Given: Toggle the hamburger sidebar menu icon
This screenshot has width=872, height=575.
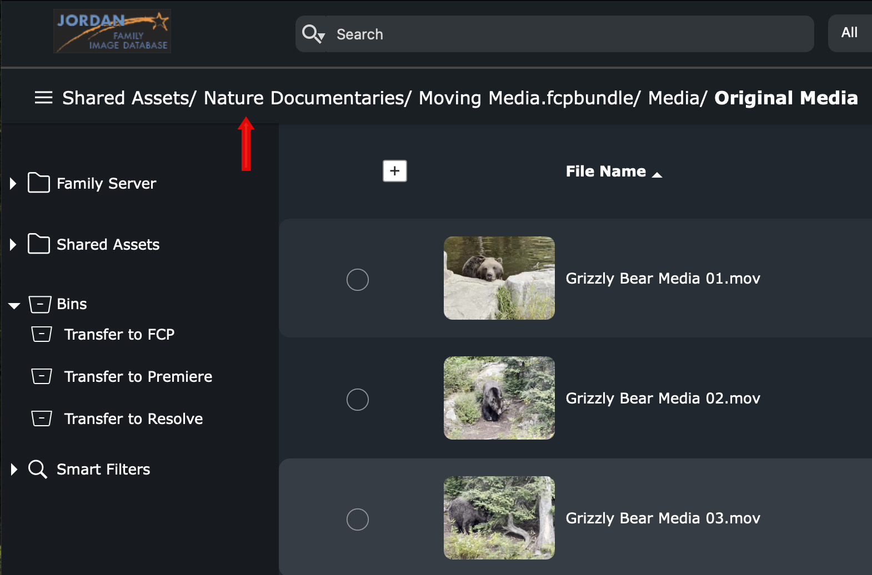Looking at the screenshot, I should pyautogui.click(x=43, y=98).
